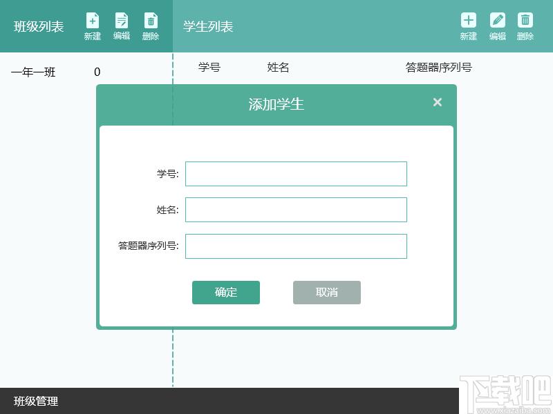This screenshot has height=414, width=553.
Task: Click the 班级列表 panel title
Action: (x=39, y=26)
